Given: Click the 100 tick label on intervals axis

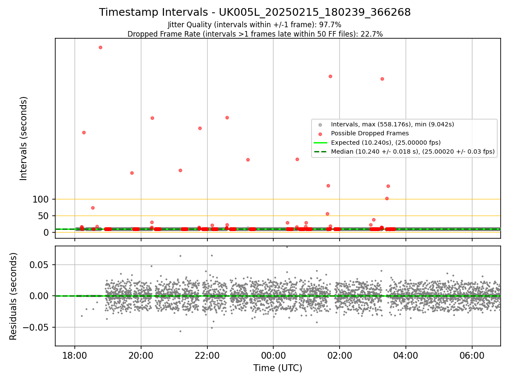Looking at the screenshot, I should coord(41,199).
